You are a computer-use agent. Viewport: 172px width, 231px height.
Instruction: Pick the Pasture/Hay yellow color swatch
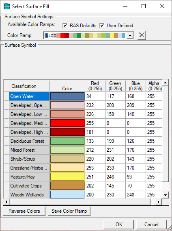[x=67, y=177]
